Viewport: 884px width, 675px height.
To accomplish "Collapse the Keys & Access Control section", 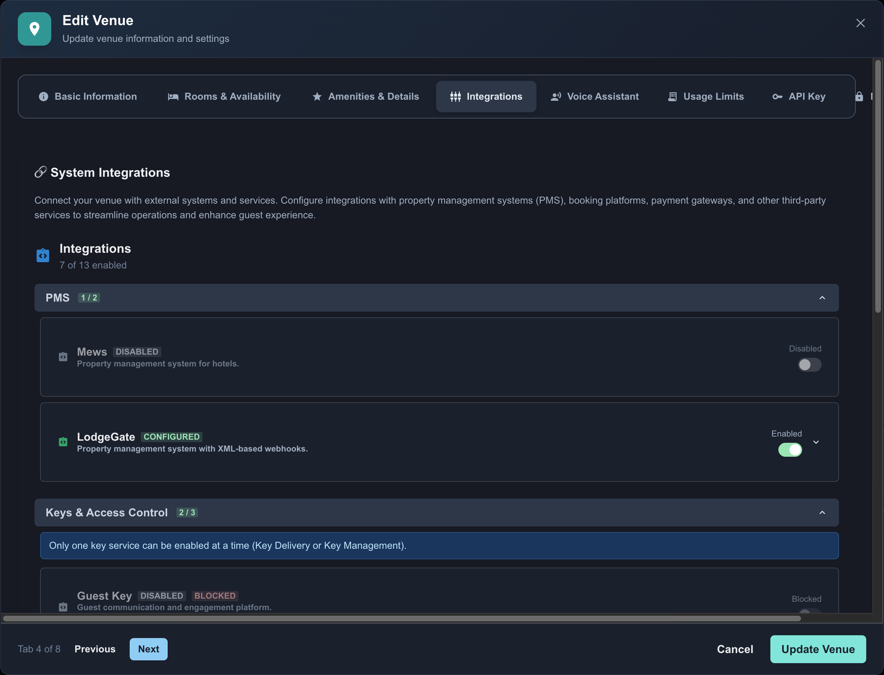I will click(x=822, y=513).
